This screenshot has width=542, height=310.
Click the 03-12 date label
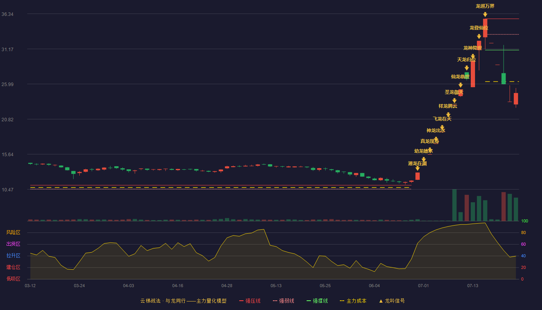30,286
